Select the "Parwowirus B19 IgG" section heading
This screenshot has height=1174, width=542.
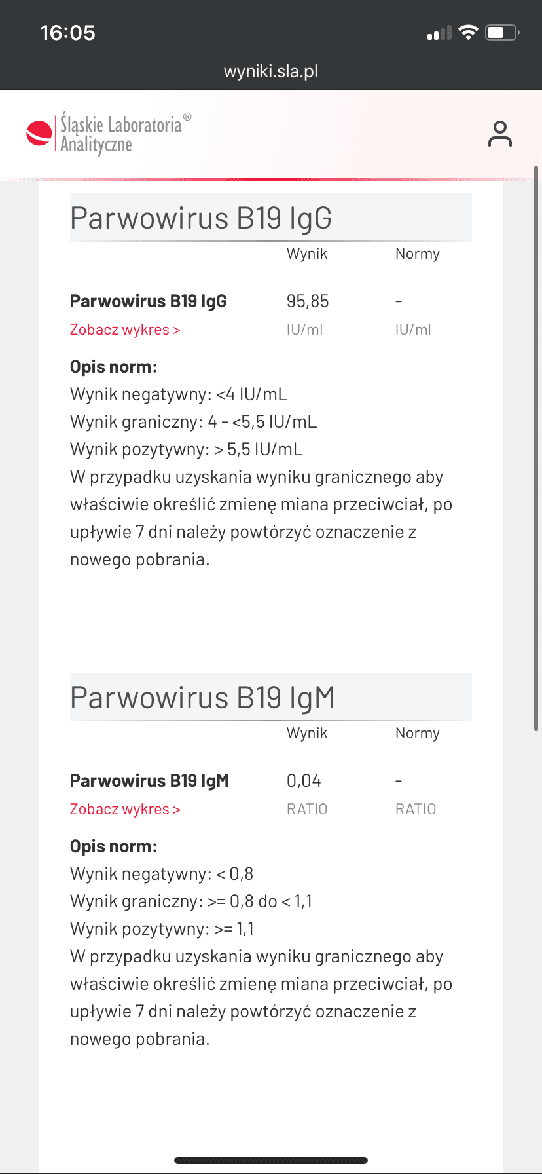click(201, 218)
